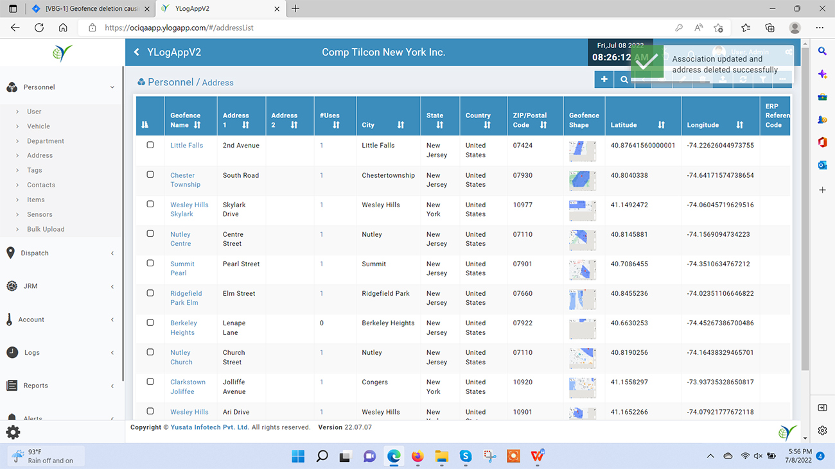Viewport: 835px width, 469px height.
Task: Select the Wesley Hills Skylark row checkbox
Action: point(150,204)
